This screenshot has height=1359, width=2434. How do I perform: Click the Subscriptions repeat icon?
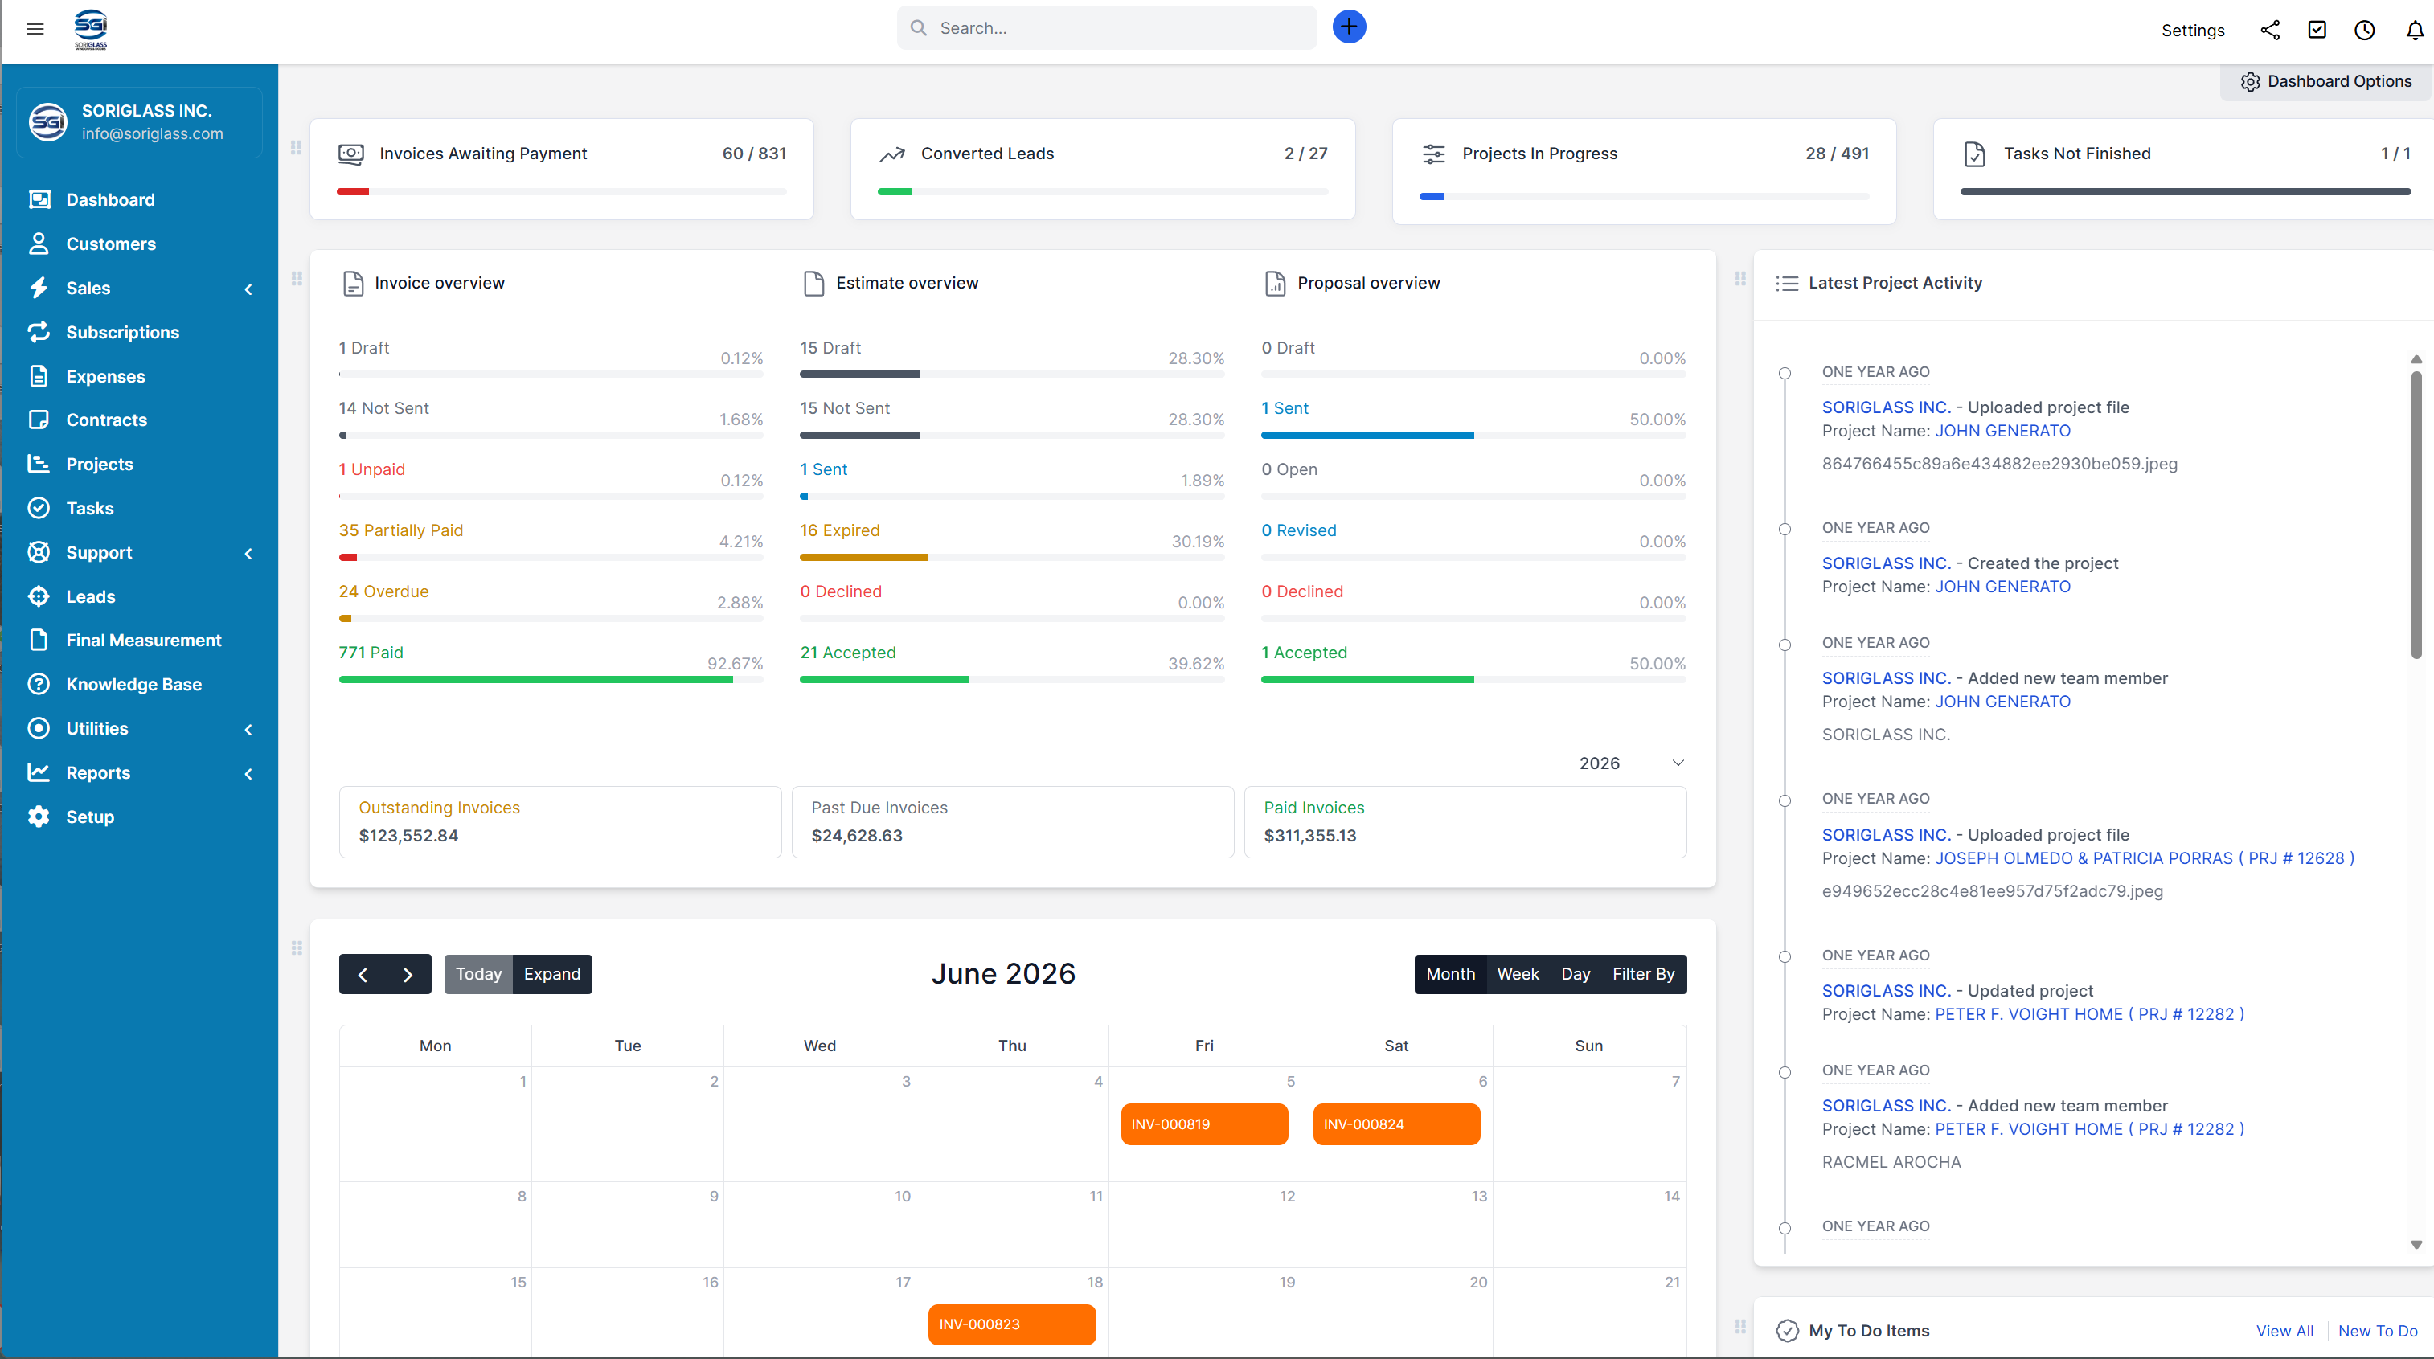(39, 333)
